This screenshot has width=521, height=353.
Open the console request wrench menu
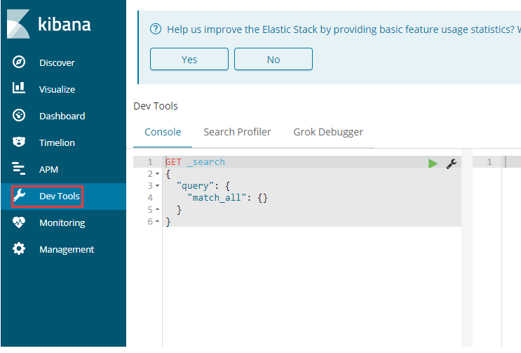point(452,163)
